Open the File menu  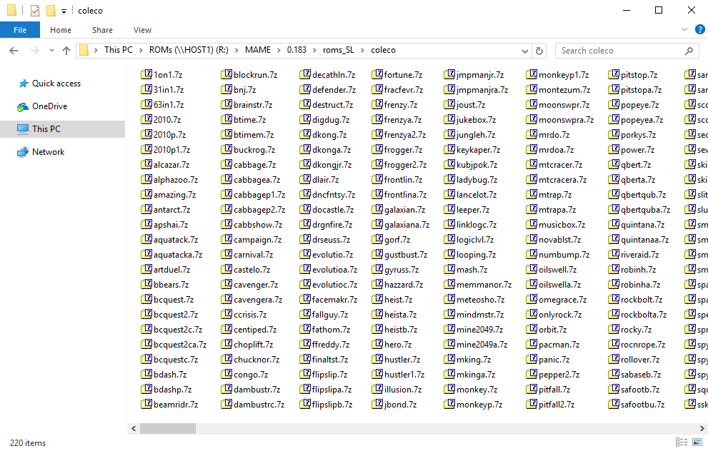click(20, 30)
